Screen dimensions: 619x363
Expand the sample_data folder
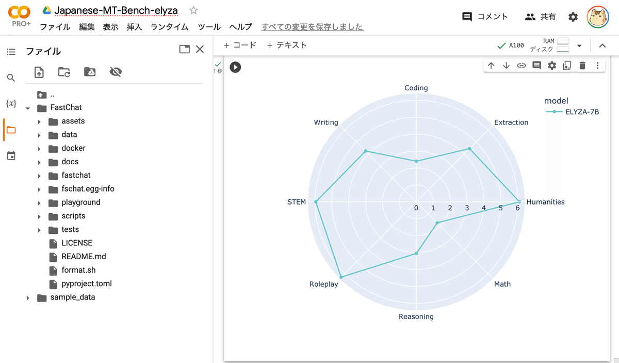(x=28, y=298)
